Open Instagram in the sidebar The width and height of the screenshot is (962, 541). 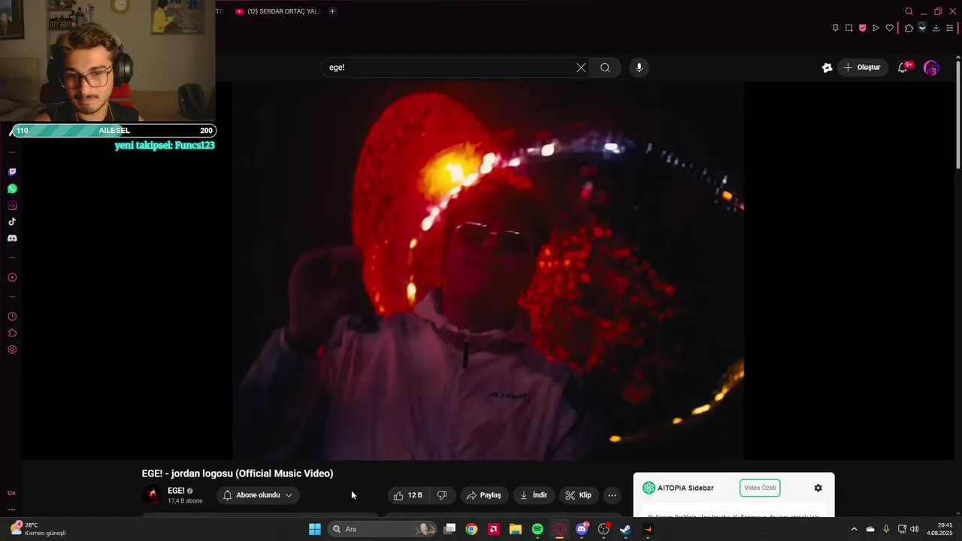pyautogui.click(x=12, y=205)
